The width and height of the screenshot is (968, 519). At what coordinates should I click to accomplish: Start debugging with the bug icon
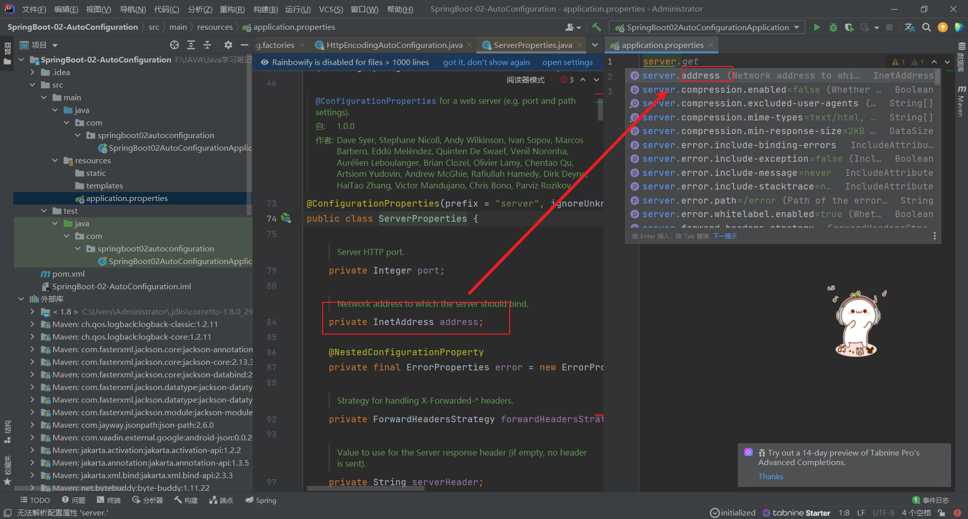tap(833, 27)
